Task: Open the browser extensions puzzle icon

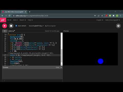Action: [114, 16]
